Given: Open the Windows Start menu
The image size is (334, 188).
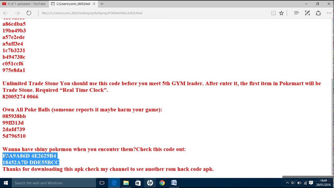Looking at the screenshot, I should tap(6, 183).
